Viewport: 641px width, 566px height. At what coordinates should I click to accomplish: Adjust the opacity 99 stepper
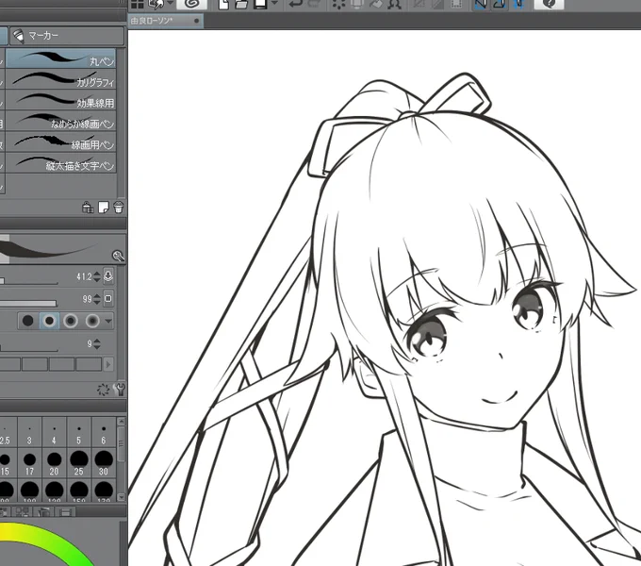coord(97,299)
